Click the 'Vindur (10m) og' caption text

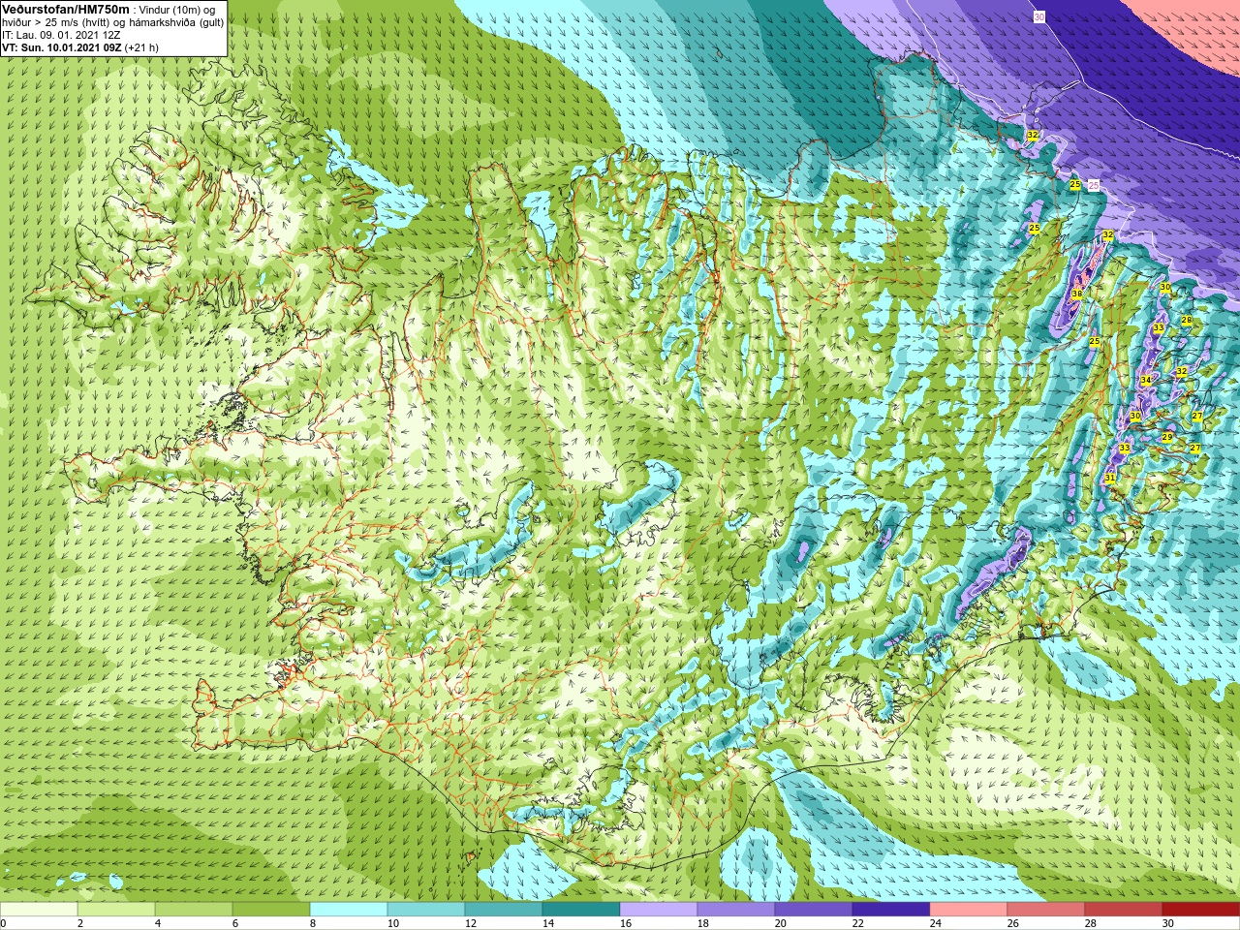pos(178,10)
